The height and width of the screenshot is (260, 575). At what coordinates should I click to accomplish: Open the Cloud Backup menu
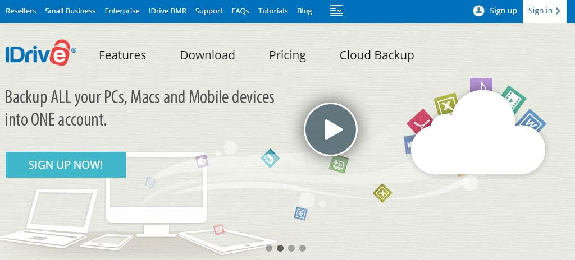click(377, 55)
